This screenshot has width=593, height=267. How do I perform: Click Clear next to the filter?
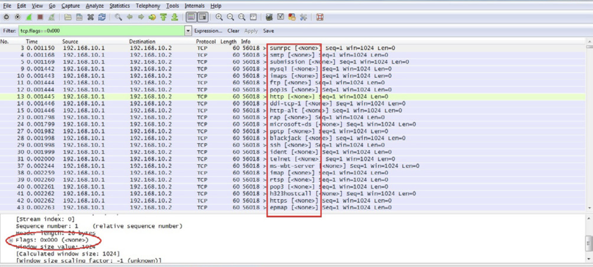233,31
